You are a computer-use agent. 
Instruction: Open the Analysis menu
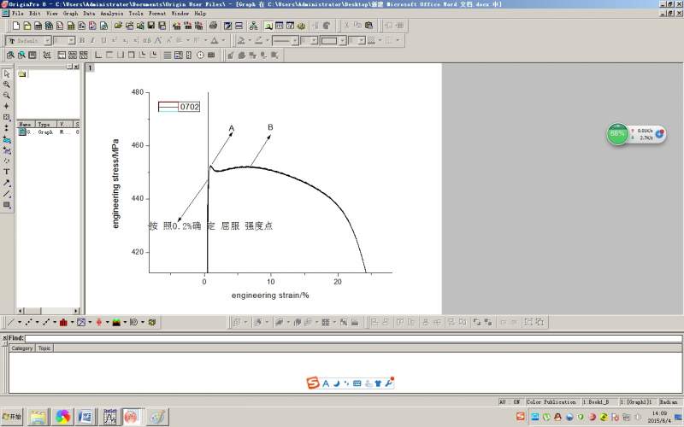[112, 14]
